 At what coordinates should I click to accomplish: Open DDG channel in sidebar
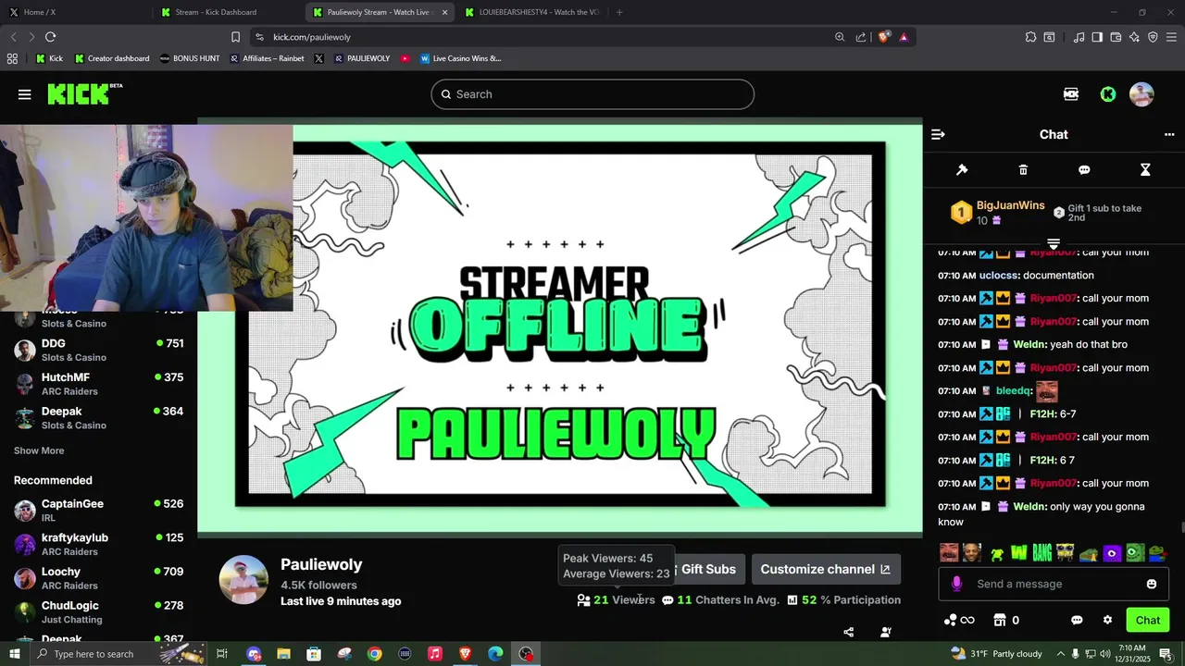pyautogui.click(x=98, y=350)
